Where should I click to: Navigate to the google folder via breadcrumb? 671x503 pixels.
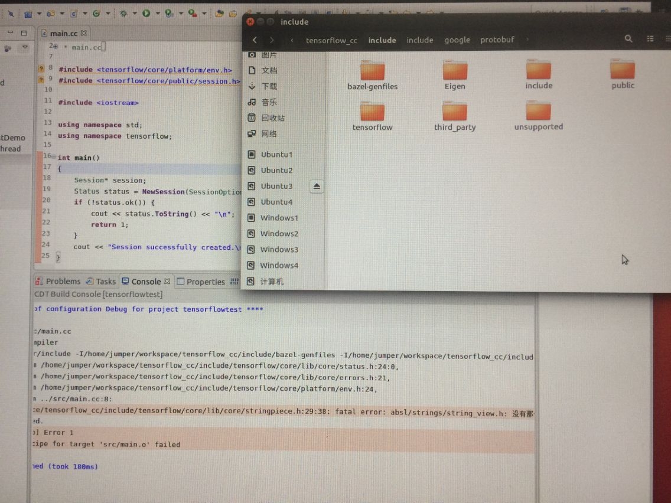pos(457,40)
